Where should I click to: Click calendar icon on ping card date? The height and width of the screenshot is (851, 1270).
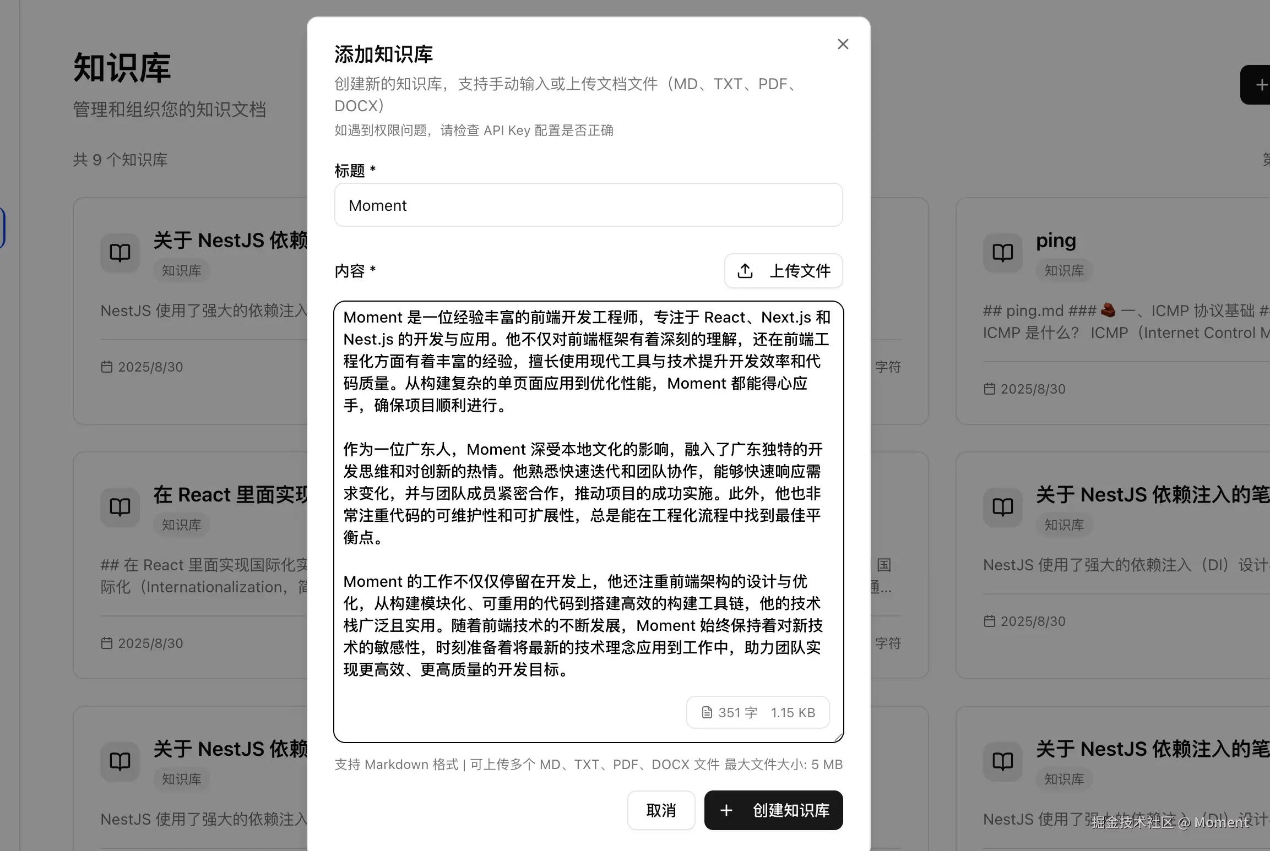[990, 389]
